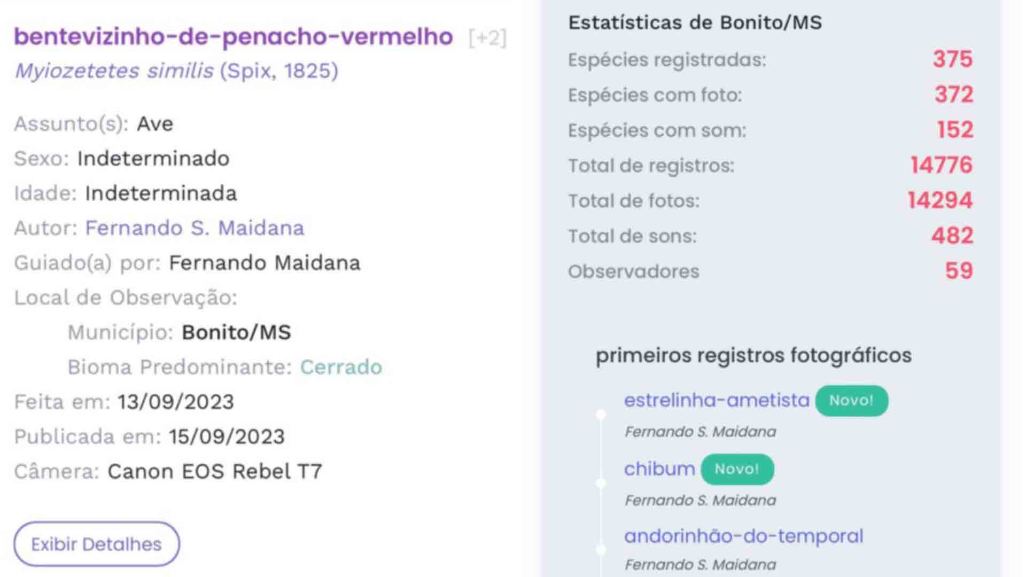Open author Fernando S. Maidana's profile link

(x=195, y=228)
